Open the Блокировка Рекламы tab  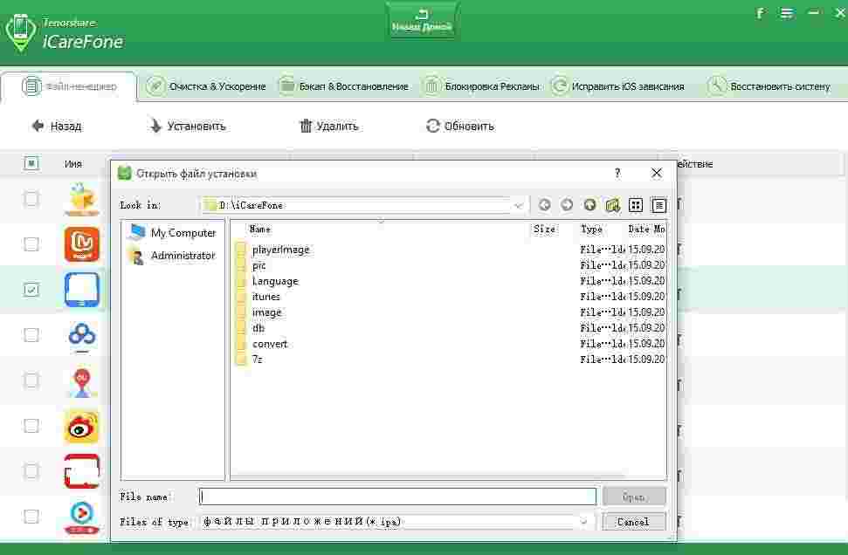coord(482,86)
